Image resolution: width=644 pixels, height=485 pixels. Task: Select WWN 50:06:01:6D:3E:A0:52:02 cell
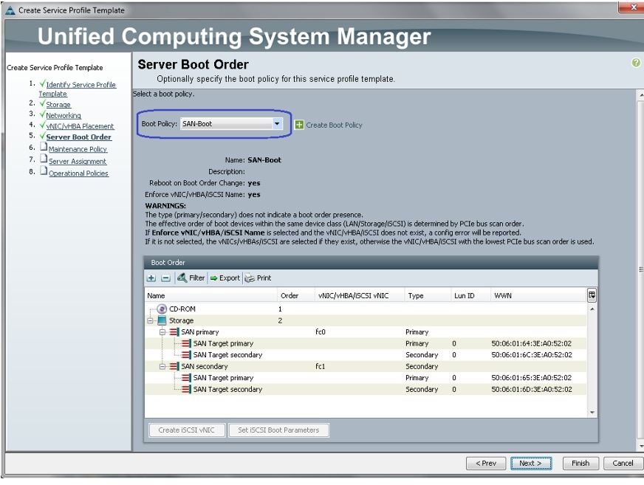coord(532,389)
